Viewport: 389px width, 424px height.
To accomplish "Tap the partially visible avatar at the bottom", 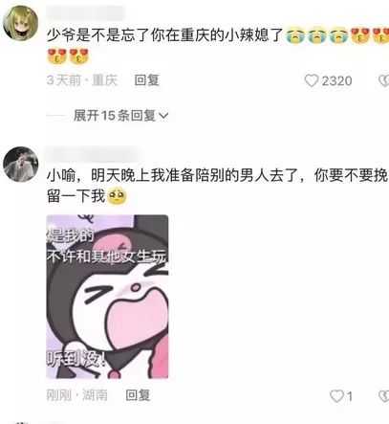I will 21,422.
